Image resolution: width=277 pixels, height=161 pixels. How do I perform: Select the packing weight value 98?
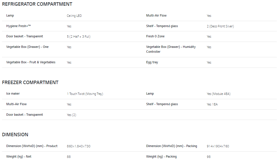[x=209, y=157]
